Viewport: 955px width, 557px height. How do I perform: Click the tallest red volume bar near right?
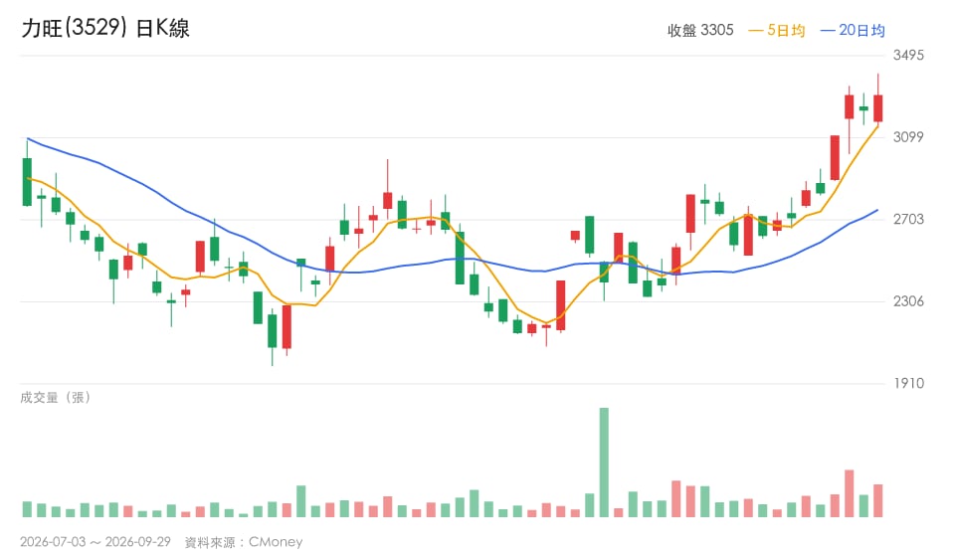point(849,493)
